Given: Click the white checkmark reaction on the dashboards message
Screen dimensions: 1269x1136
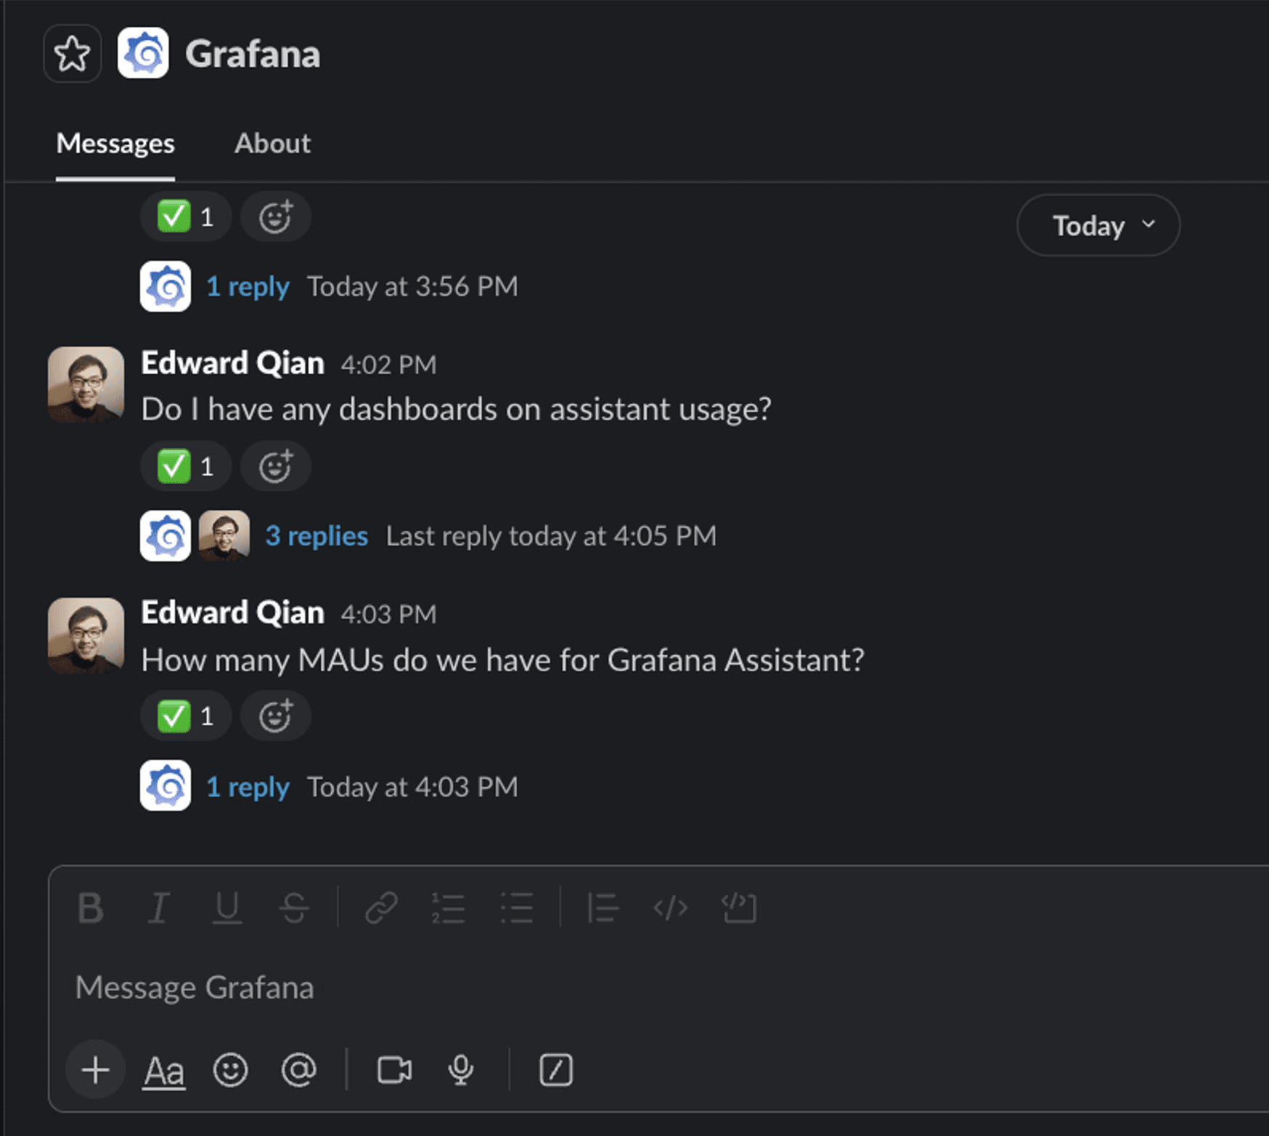Looking at the screenshot, I should click(185, 466).
